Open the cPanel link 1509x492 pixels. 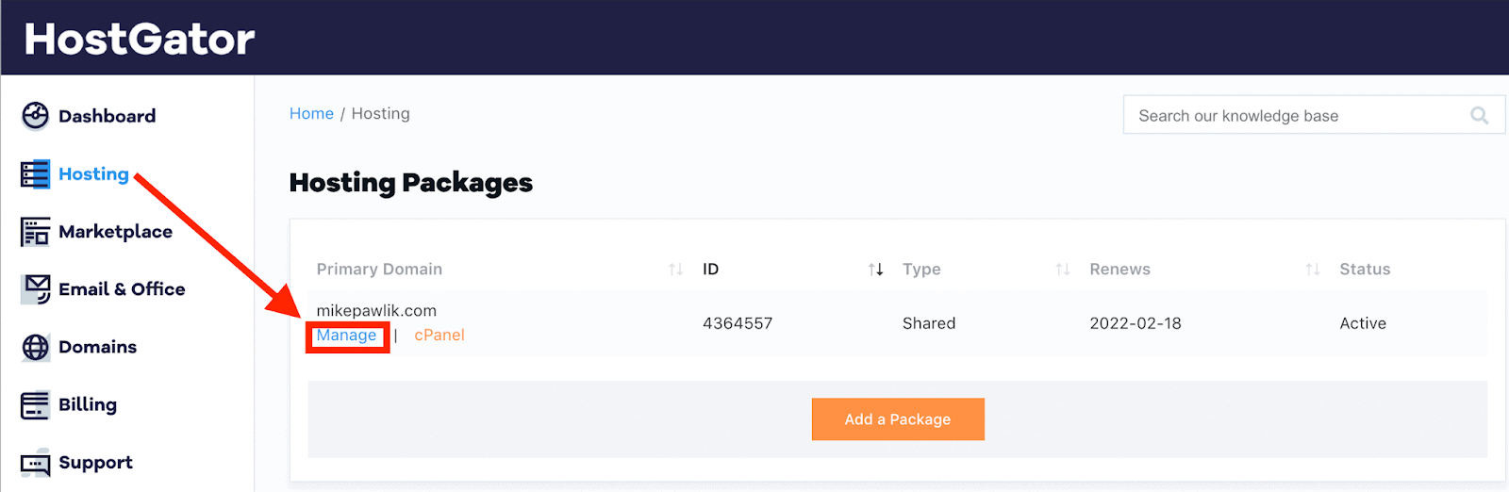pos(439,336)
